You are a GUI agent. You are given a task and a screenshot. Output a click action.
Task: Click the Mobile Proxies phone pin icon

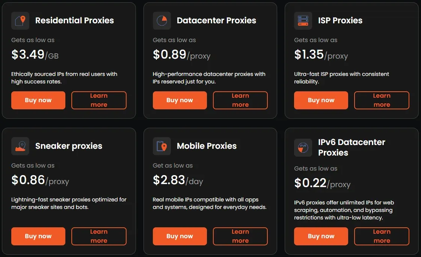point(161,146)
